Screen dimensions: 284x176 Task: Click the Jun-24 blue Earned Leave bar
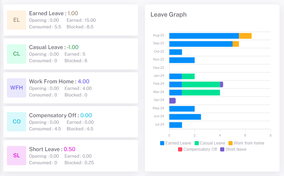[x=185, y=117]
